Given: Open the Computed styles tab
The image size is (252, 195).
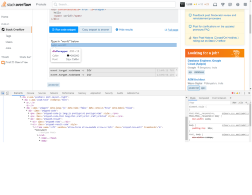Looking at the screenshot, I should click(x=204, y=98).
